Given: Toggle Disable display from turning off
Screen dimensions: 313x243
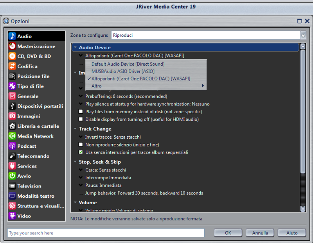Looking at the screenshot, I should tap(81, 119).
